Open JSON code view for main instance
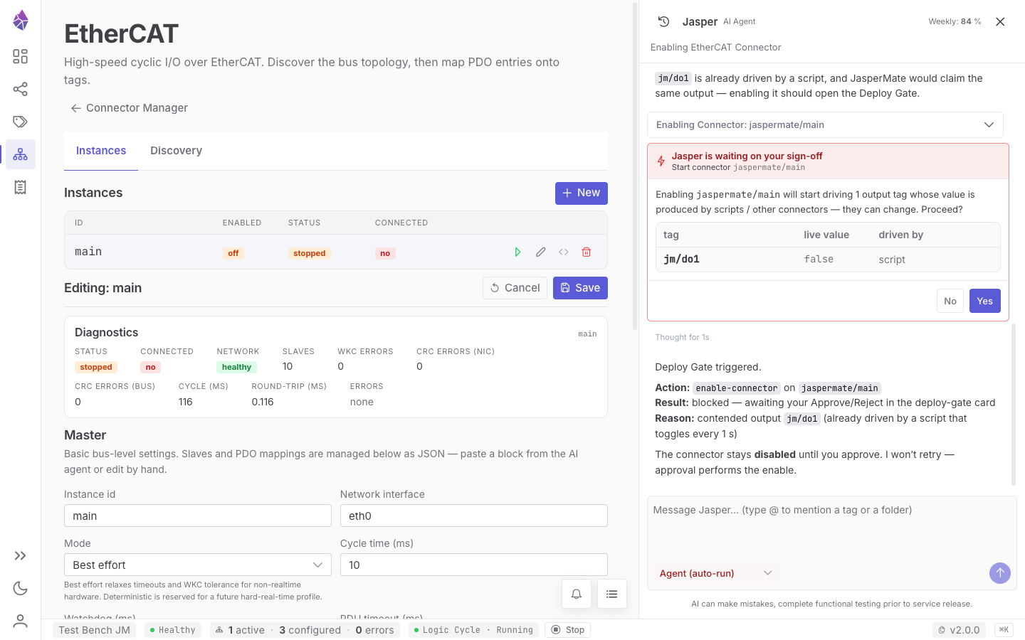 click(564, 252)
